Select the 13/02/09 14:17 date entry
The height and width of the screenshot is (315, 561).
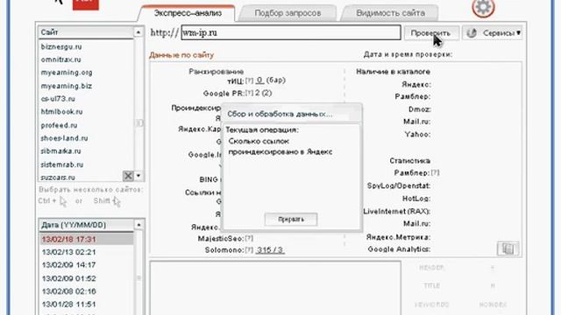tap(68, 265)
